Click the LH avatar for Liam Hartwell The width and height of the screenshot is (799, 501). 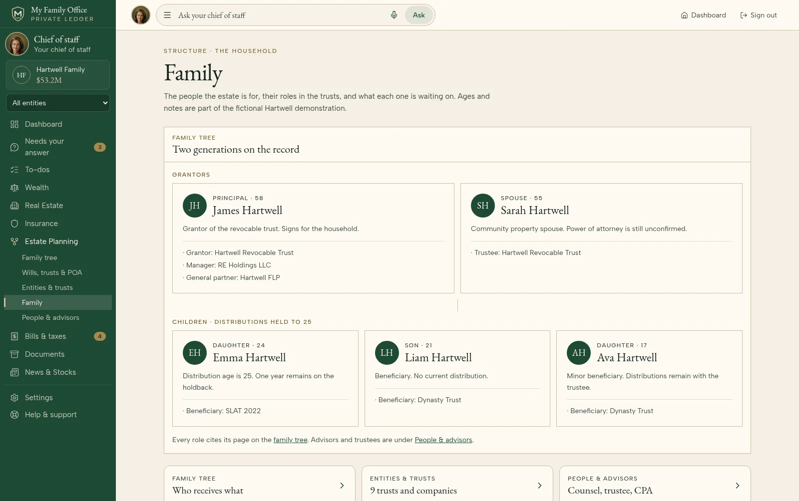387,353
